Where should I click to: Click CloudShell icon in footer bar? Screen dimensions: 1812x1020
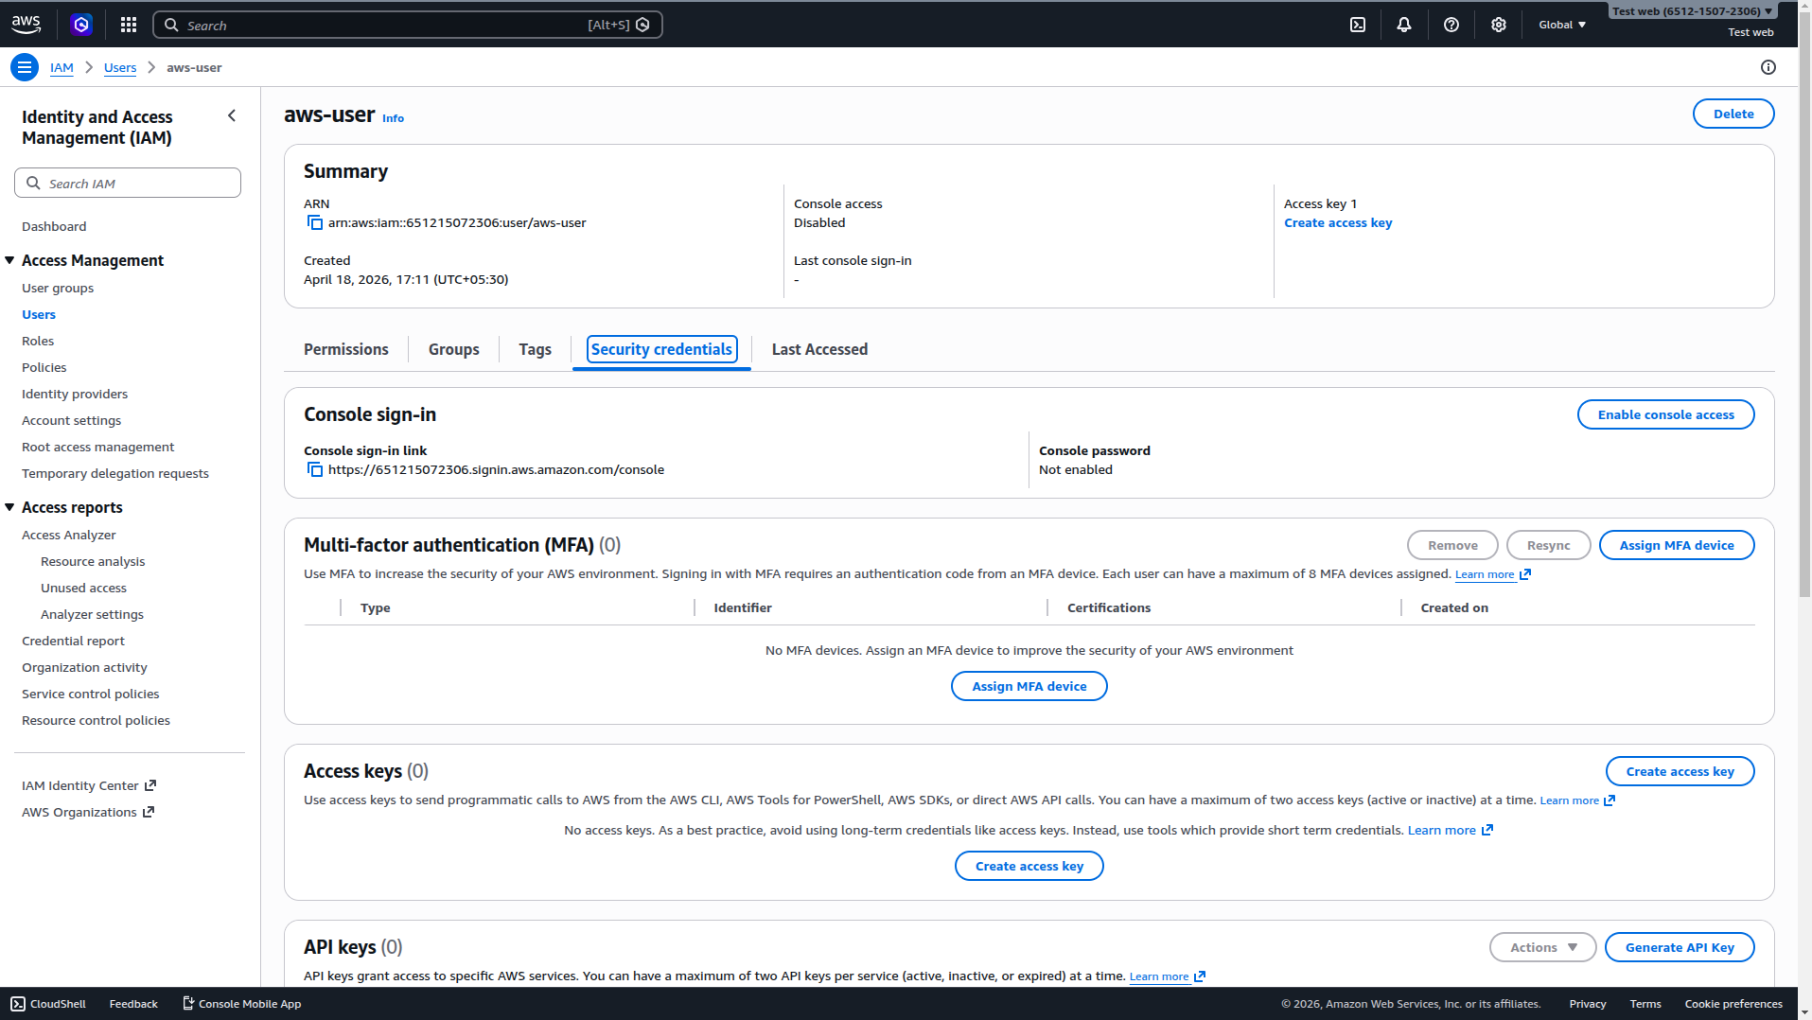(x=18, y=1004)
